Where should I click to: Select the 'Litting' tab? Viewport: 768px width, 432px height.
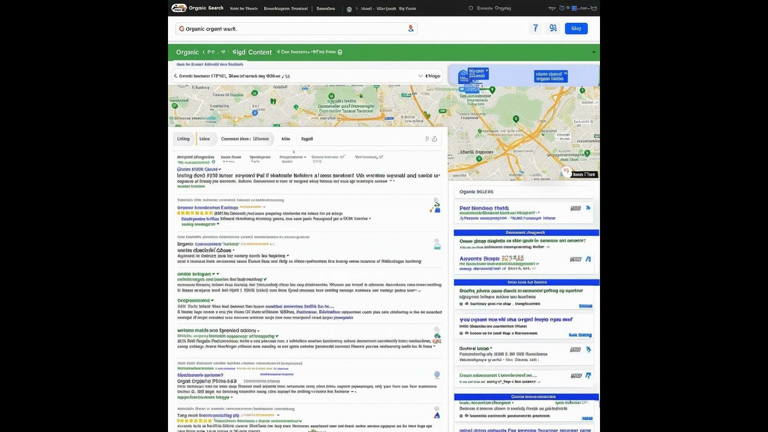[x=183, y=139]
